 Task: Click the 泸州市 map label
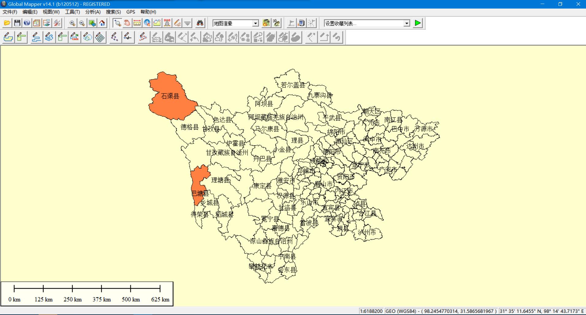[367, 233]
